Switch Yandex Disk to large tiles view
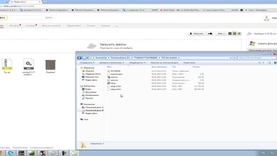Screen dimensions: 277x156 point(230,34)
